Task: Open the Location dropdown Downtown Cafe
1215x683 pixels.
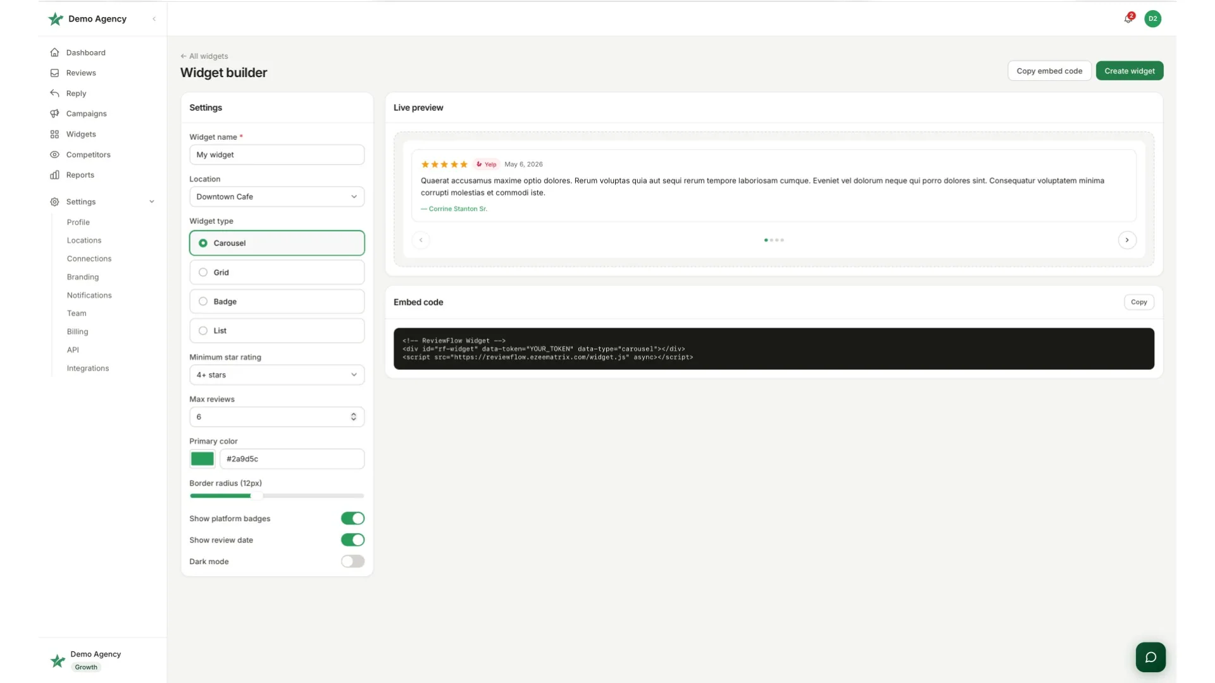Action: [x=277, y=197]
